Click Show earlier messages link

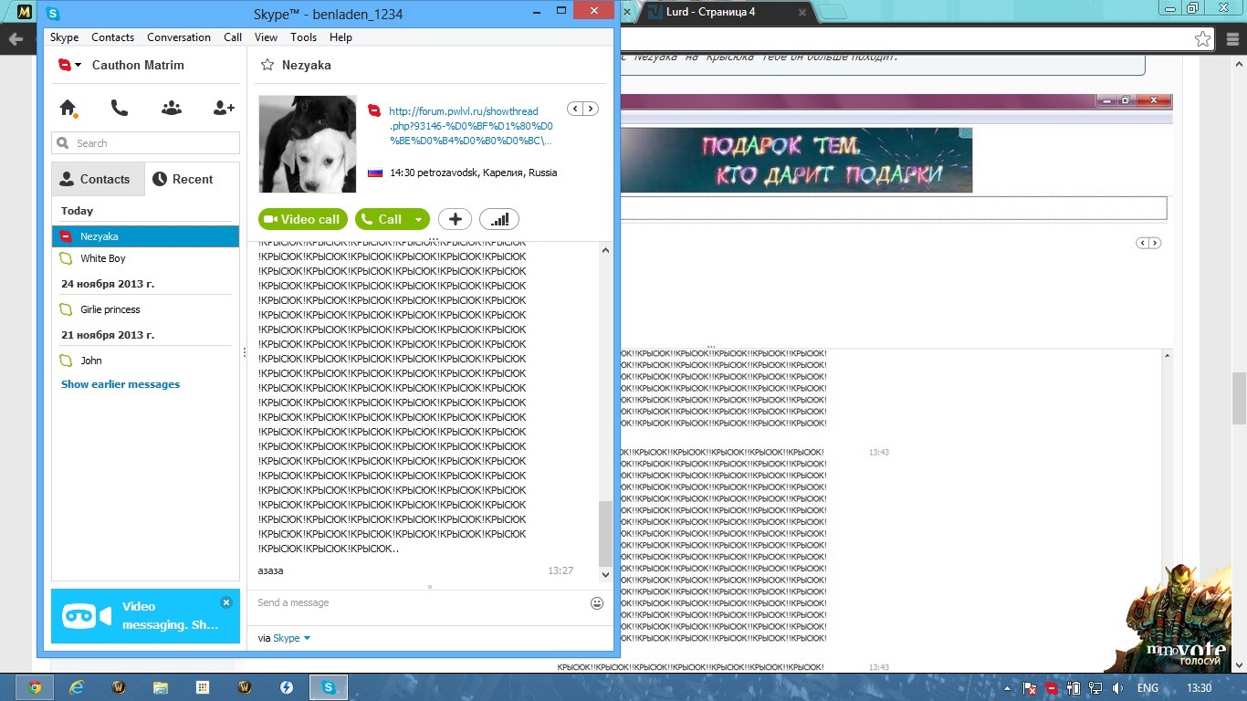[x=121, y=384]
